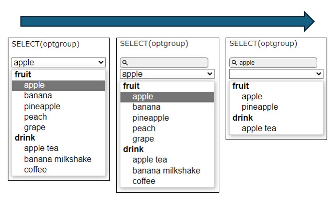The width and height of the screenshot is (335, 209).
Task: Click the 'drink' group label in the middle panel
Action: pos(133,149)
